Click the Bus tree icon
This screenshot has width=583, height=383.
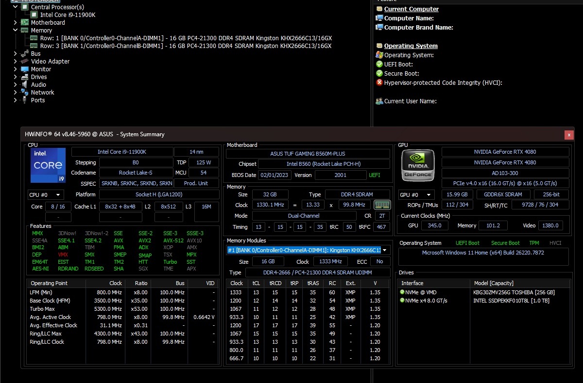tap(25, 53)
